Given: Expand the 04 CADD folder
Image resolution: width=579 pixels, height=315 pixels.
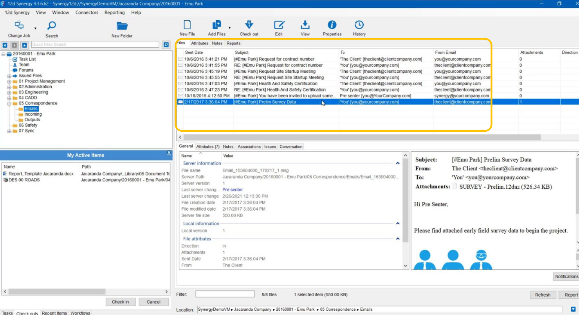Looking at the screenshot, I should pyautogui.click(x=9, y=98).
